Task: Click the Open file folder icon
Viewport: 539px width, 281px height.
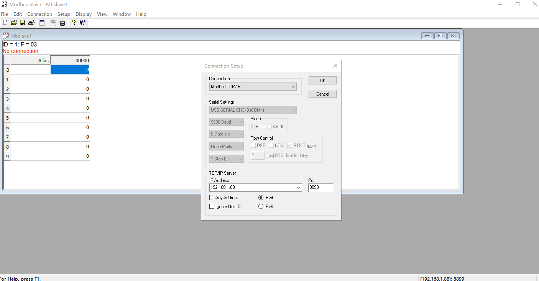Action: tap(14, 23)
